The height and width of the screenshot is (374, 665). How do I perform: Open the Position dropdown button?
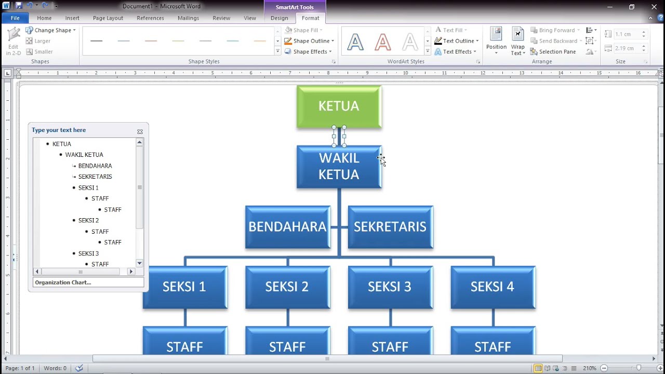496,42
